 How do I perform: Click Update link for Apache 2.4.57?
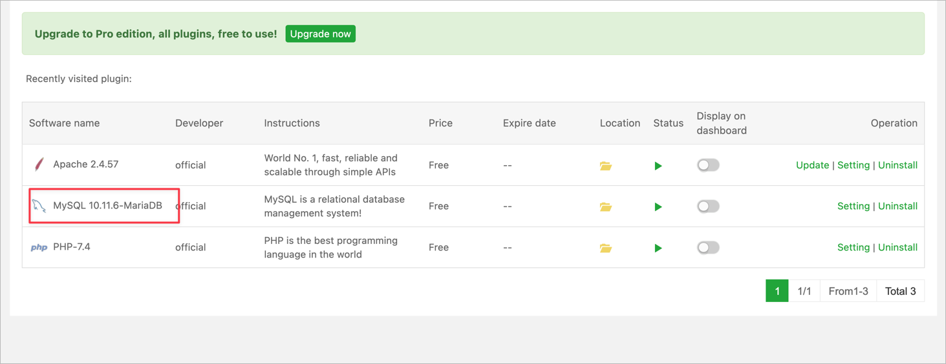(812, 165)
